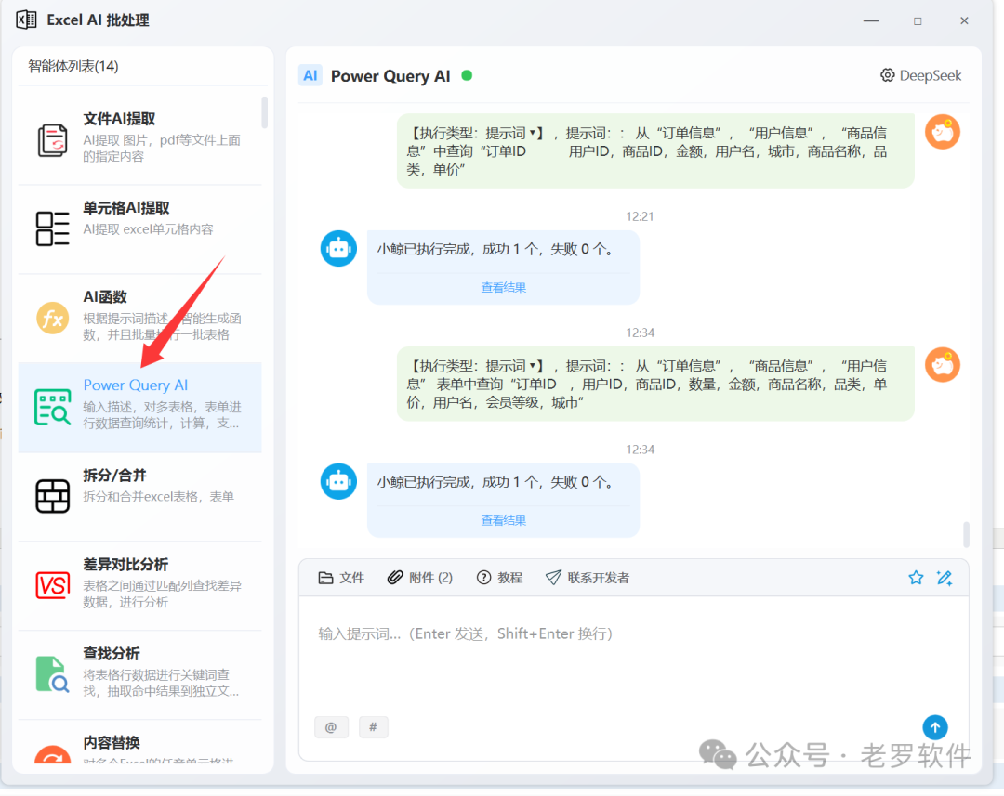
Task: Insert an @ mention
Action: [331, 727]
